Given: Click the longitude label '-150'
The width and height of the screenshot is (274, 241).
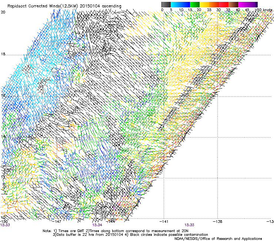Looking at the screenshot, I should [x=4, y=222].
